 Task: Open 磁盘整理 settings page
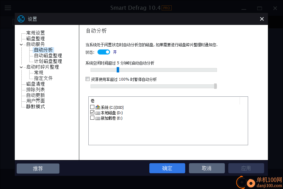pyautogui.click(x=35, y=38)
